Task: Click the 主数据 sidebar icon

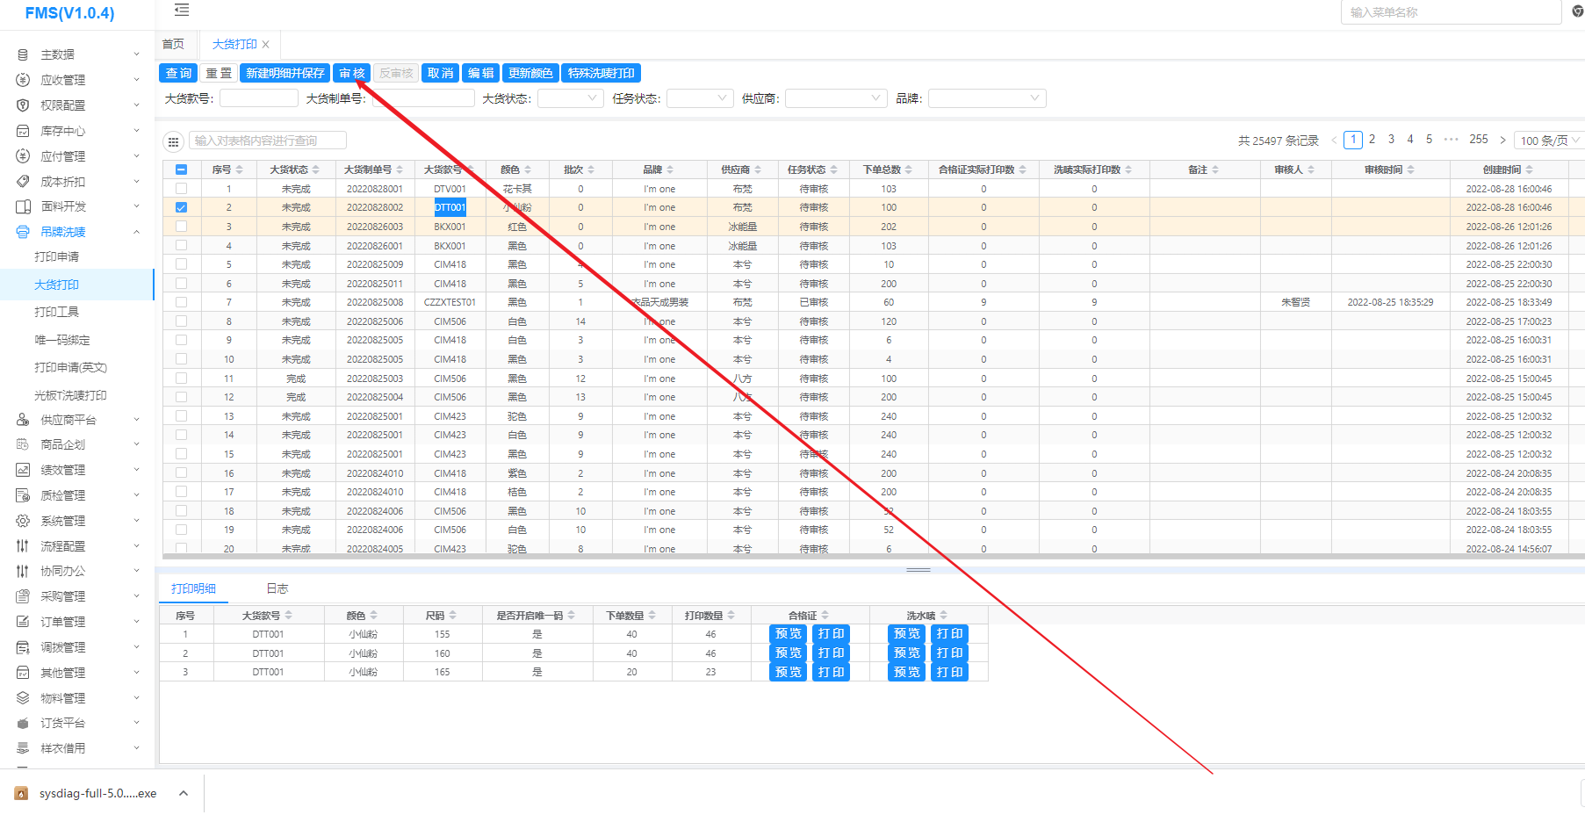Action: coord(23,54)
